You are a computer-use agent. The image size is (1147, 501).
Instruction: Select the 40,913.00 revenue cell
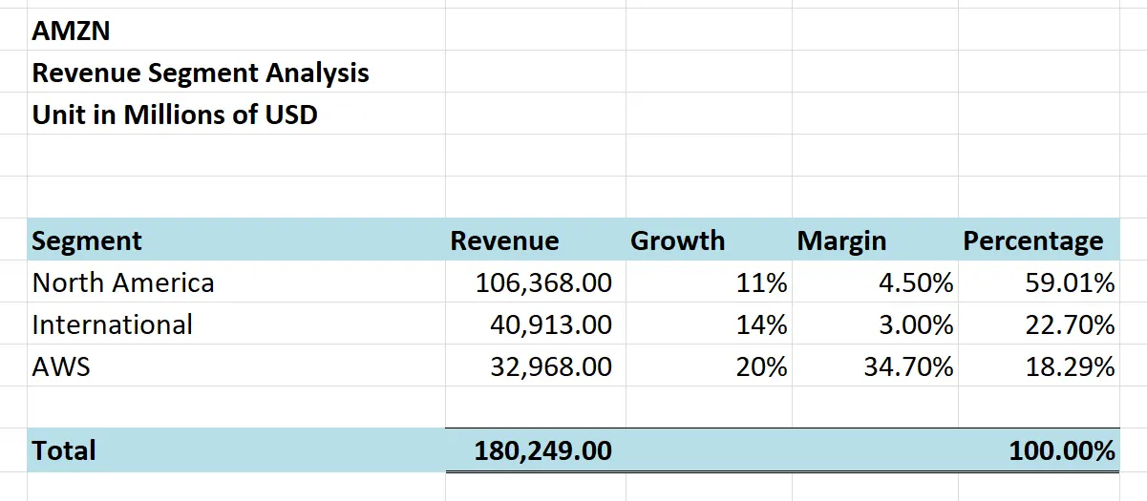(x=535, y=324)
